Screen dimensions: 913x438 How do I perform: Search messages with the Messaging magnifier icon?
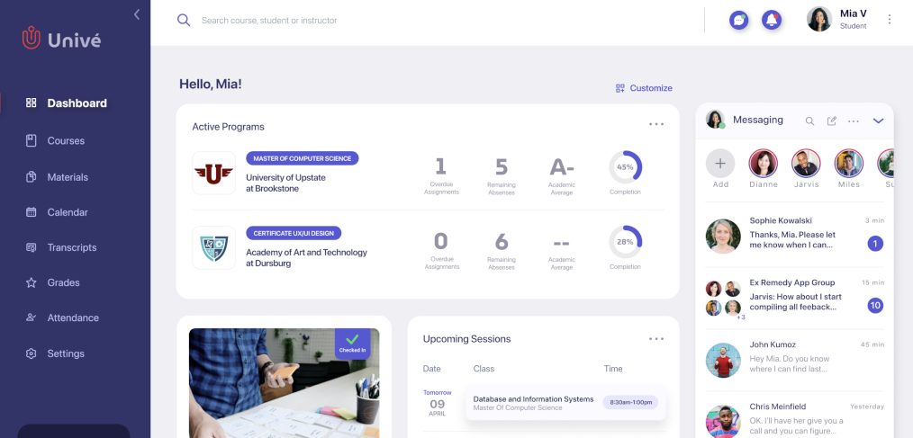[809, 121]
